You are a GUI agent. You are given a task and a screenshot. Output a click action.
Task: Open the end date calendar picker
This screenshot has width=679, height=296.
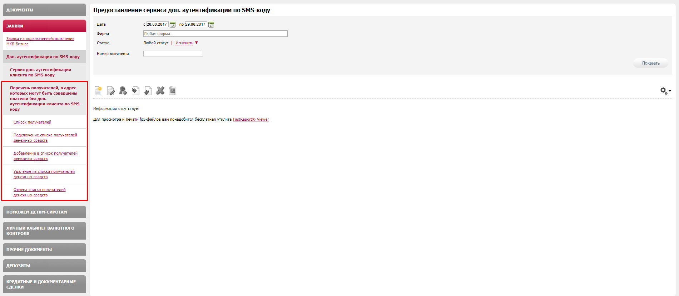tap(211, 25)
